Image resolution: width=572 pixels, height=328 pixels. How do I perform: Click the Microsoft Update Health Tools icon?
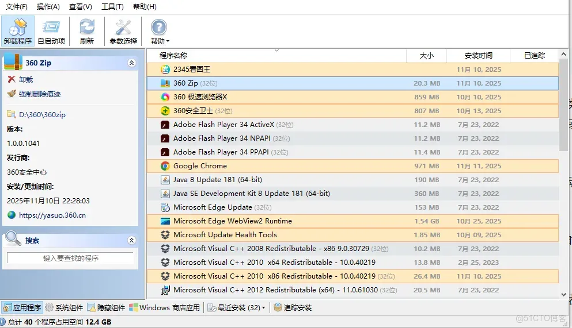[x=165, y=235]
